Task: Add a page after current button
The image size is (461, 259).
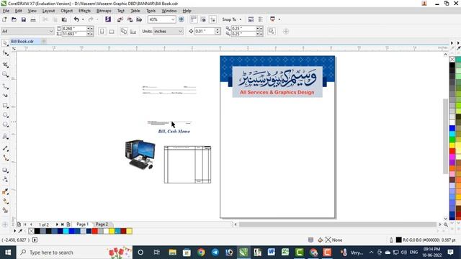Action: [x=68, y=224]
